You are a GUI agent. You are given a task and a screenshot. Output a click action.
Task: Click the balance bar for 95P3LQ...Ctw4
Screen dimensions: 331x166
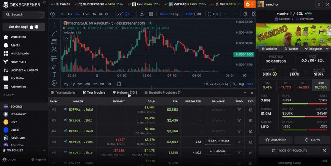[218, 144]
